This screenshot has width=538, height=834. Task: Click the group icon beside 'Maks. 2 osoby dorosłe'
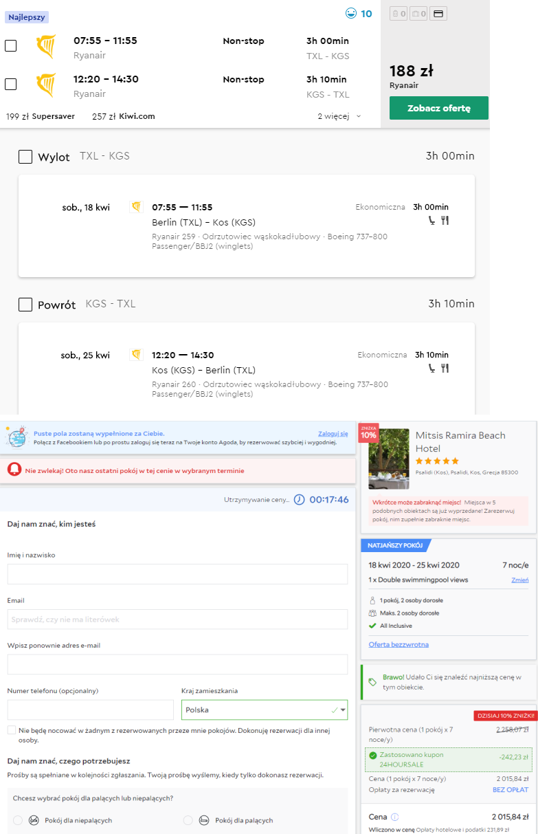(372, 613)
